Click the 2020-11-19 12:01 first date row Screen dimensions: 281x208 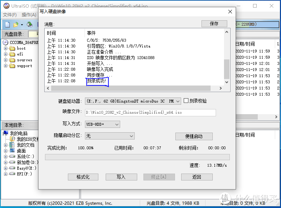coord(253,63)
